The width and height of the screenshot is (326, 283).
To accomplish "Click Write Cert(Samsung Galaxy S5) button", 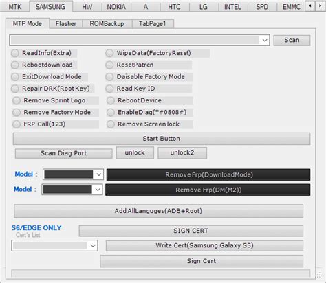I will pyautogui.click(x=204, y=245).
